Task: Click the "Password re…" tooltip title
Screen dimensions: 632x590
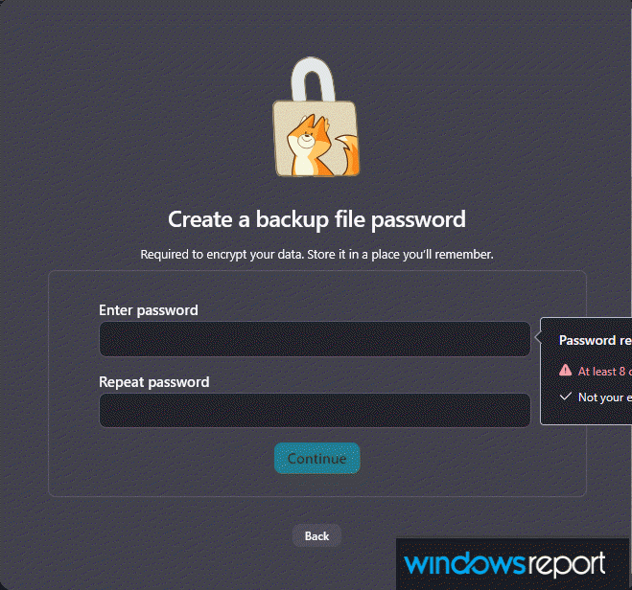Action: [x=595, y=340]
